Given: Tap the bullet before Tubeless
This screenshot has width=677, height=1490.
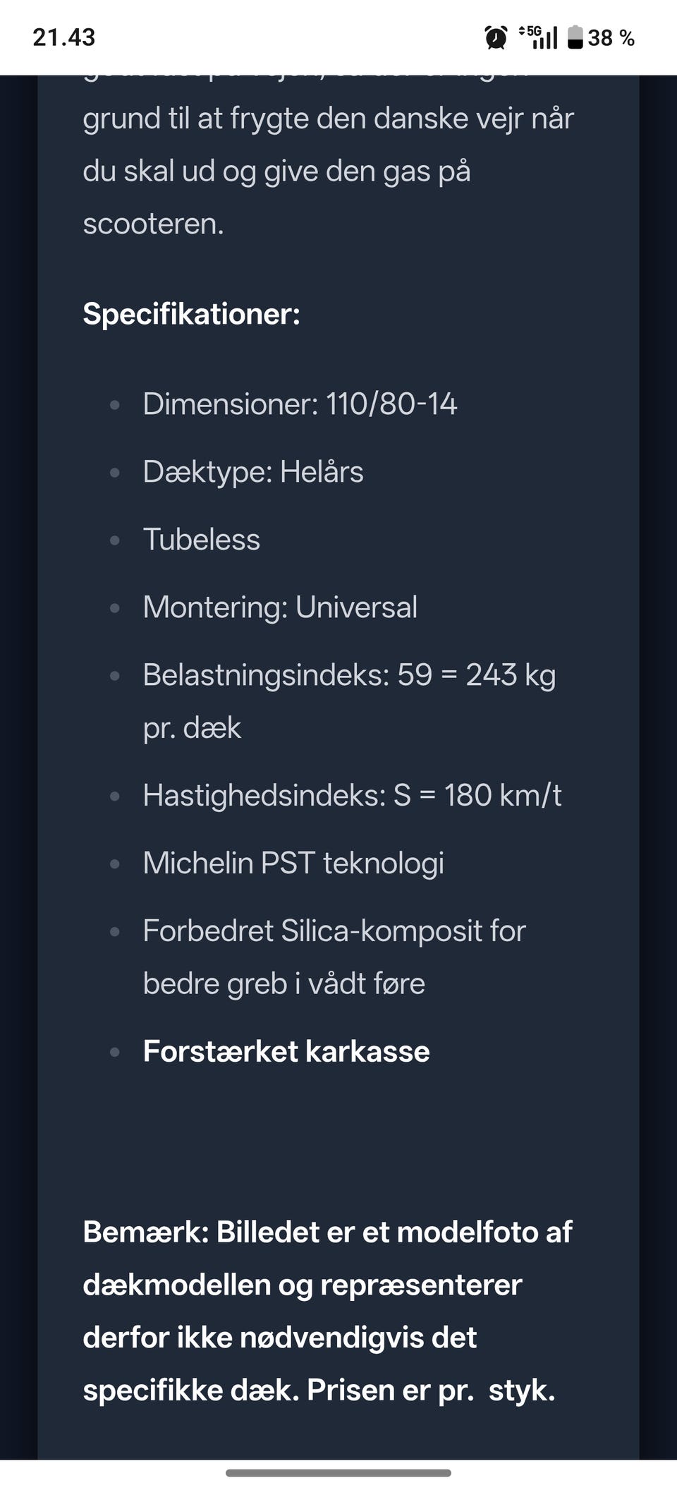Looking at the screenshot, I should (x=115, y=540).
